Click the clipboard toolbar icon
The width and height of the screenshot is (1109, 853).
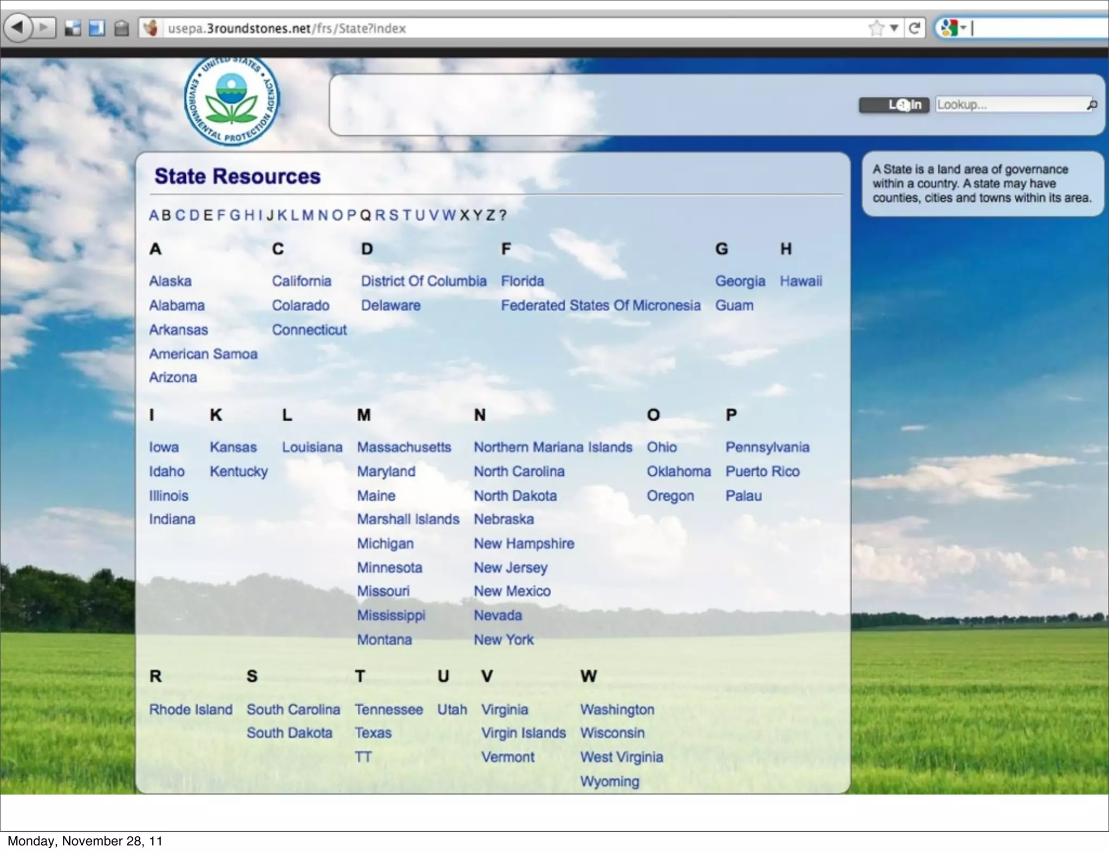click(x=122, y=28)
